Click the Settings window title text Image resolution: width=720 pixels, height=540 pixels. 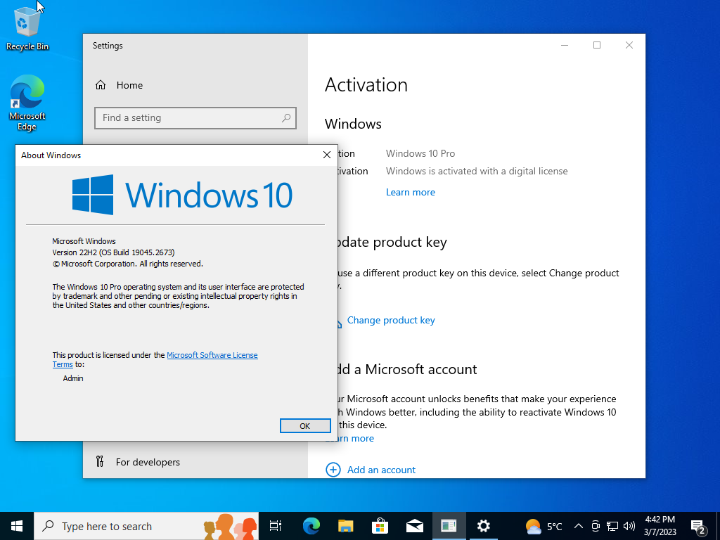[x=108, y=46]
